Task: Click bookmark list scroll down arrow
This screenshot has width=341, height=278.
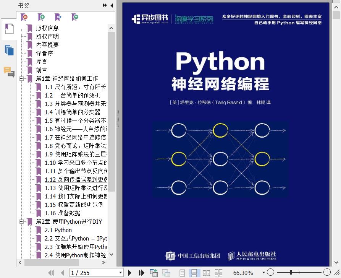Action: pos(112,254)
